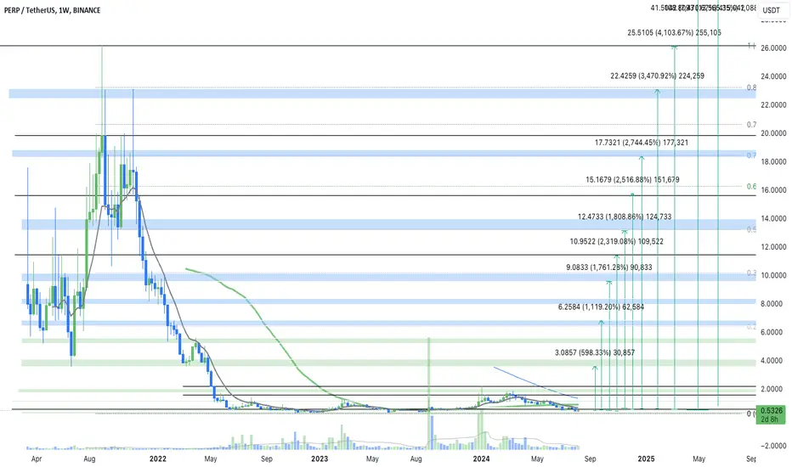Click the 20.0000 price axis label
792x467 pixels.
tap(772, 133)
